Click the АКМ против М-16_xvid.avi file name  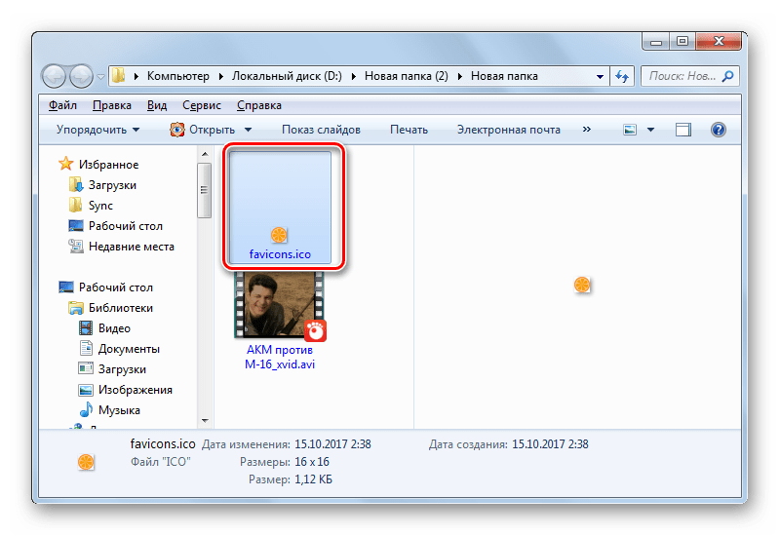(280, 357)
